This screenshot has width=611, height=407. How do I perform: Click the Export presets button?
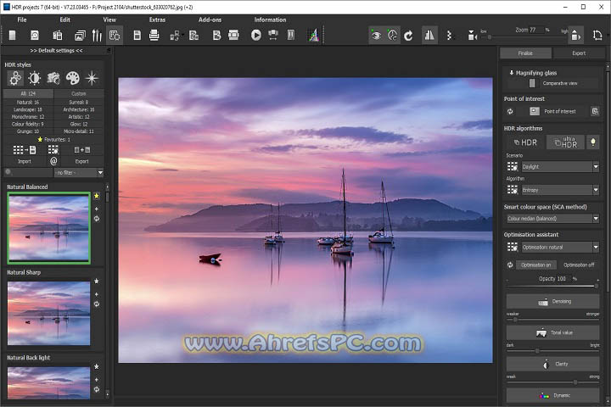(x=81, y=161)
